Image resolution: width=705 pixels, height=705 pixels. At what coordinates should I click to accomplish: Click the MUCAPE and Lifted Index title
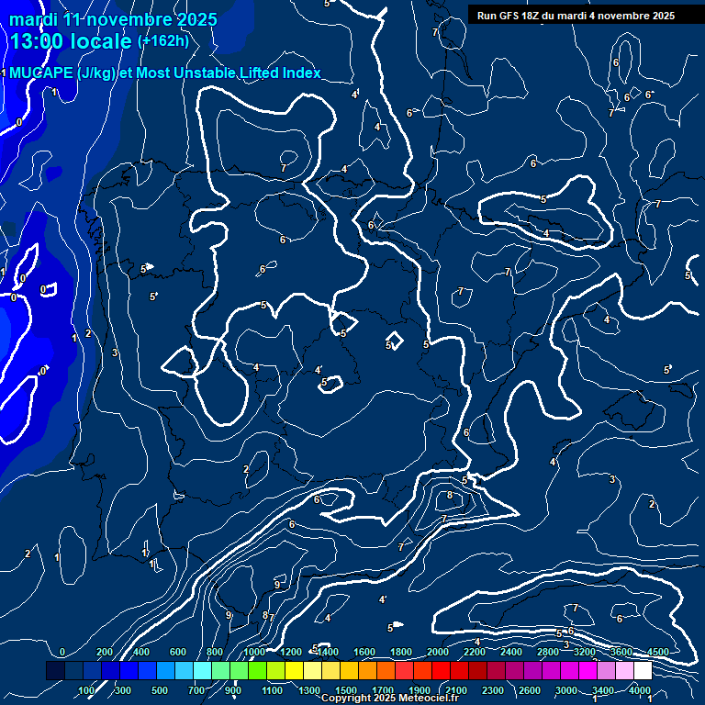coord(165,73)
